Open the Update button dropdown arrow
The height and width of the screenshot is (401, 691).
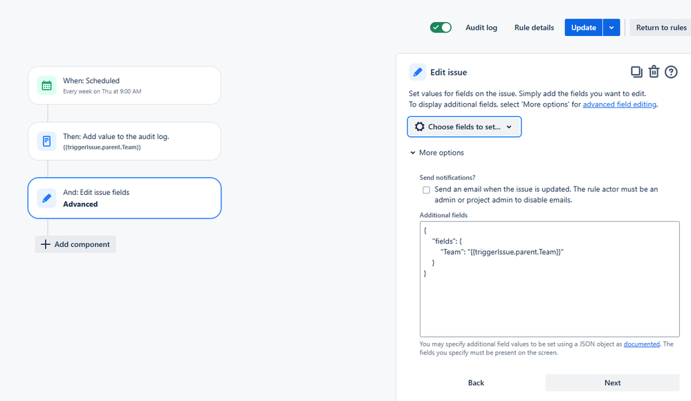pos(611,28)
